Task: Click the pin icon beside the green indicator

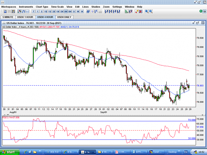Action: (204, 12)
